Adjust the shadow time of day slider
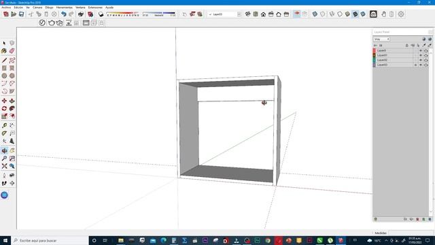 tap(159, 14)
